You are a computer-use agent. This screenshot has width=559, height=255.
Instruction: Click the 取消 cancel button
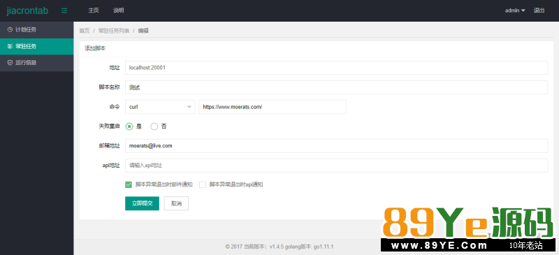(176, 203)
